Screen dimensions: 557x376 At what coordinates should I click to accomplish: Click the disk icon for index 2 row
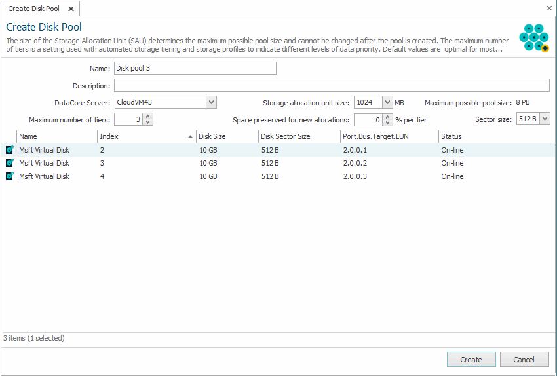tap(10, 150)
